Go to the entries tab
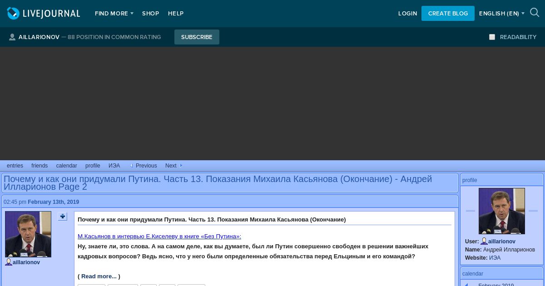Image resolution: width=545 pixels, height=286 pixels. [x=15, y=166]
